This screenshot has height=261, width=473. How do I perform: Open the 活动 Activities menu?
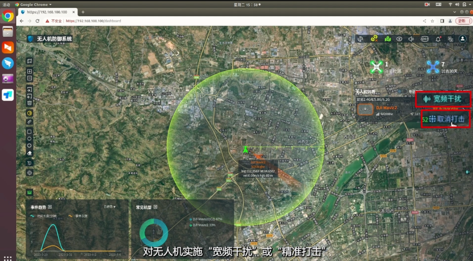[x=7, y=4]
